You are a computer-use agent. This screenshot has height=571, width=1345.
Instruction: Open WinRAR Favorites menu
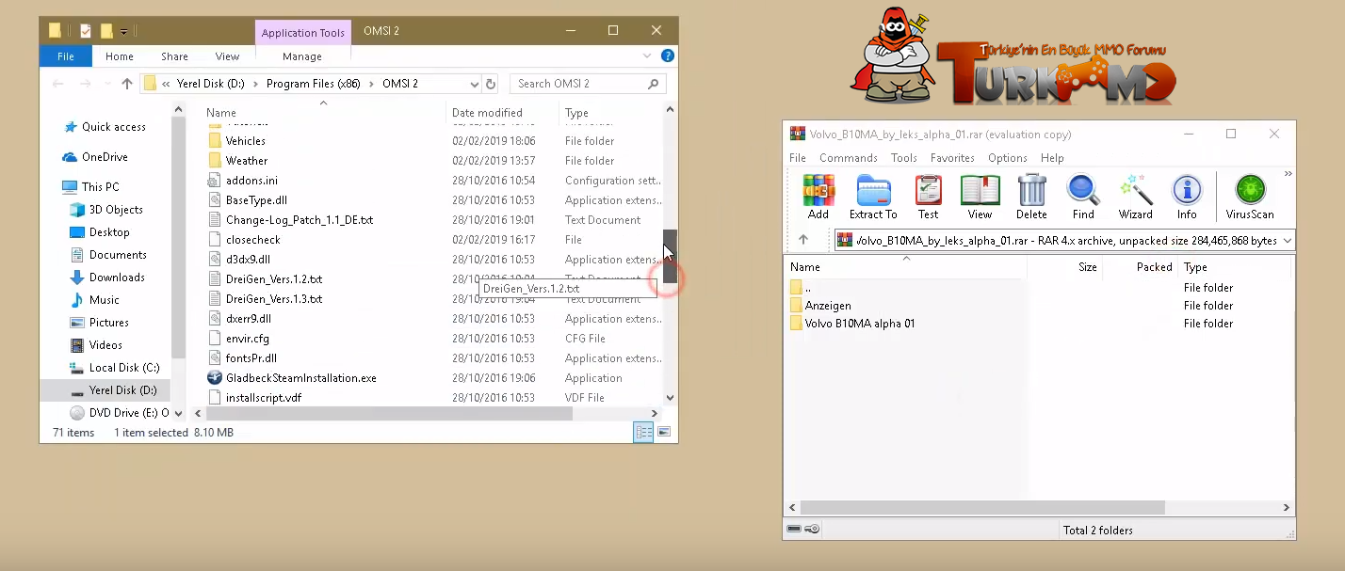(952, 158)
